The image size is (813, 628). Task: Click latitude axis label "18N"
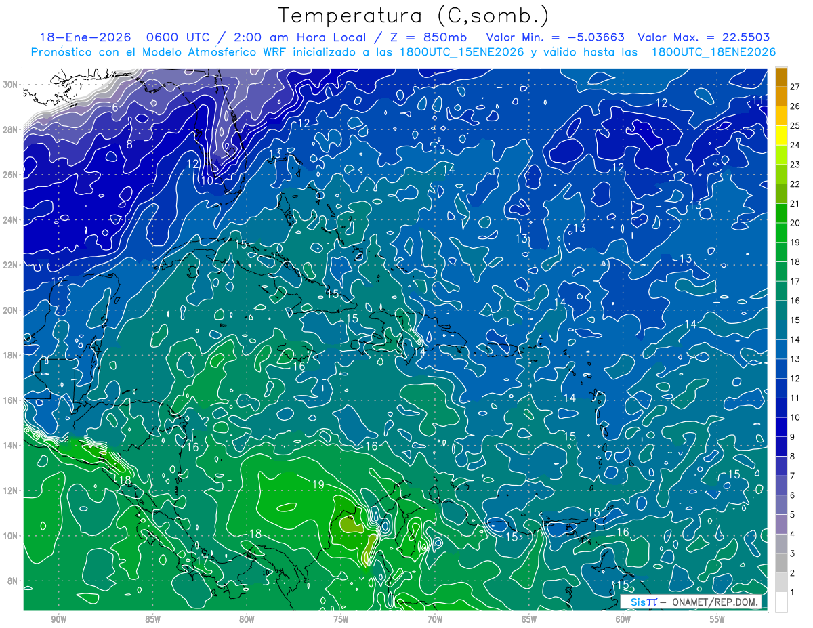(12, 355)
